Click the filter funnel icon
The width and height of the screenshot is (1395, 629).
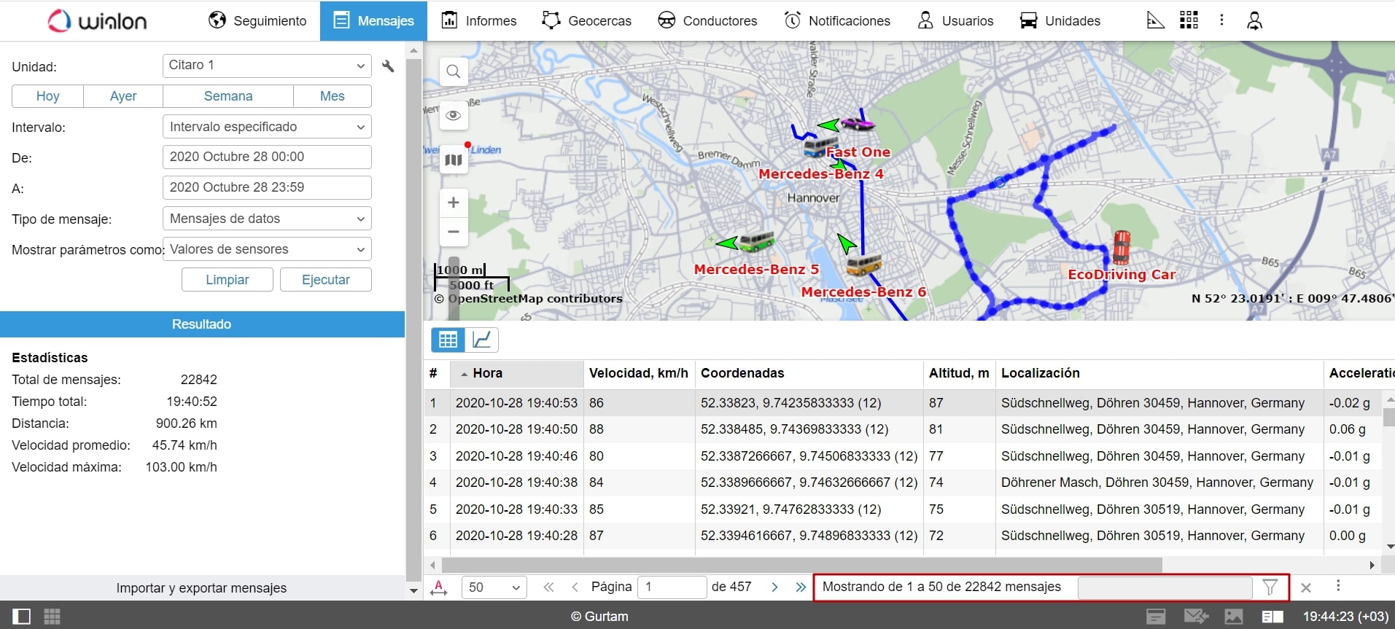[x=1270, y=587]
